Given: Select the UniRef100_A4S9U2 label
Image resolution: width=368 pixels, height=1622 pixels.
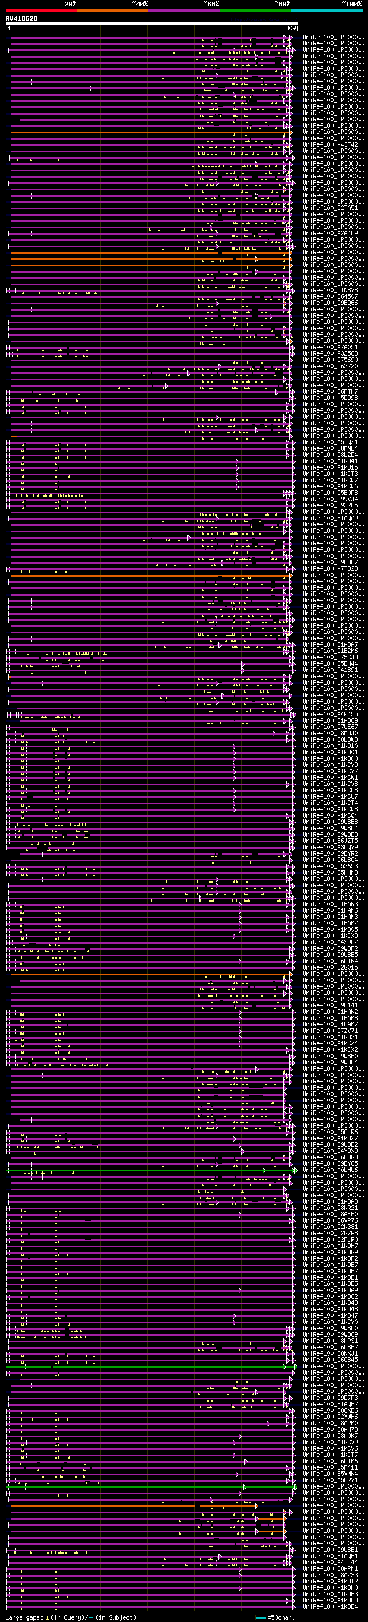Looking at the screenshot, I should pyautogui.click(x=330, y=942).
